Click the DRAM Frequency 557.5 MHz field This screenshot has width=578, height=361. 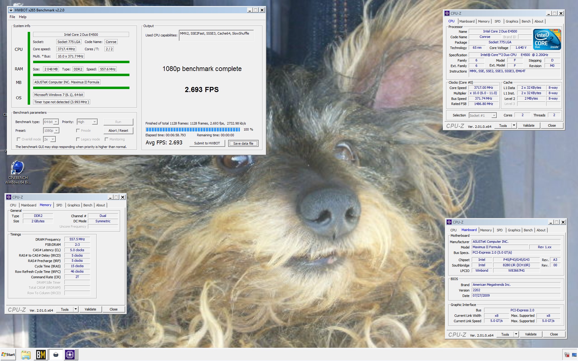click(x=77, y=239)
